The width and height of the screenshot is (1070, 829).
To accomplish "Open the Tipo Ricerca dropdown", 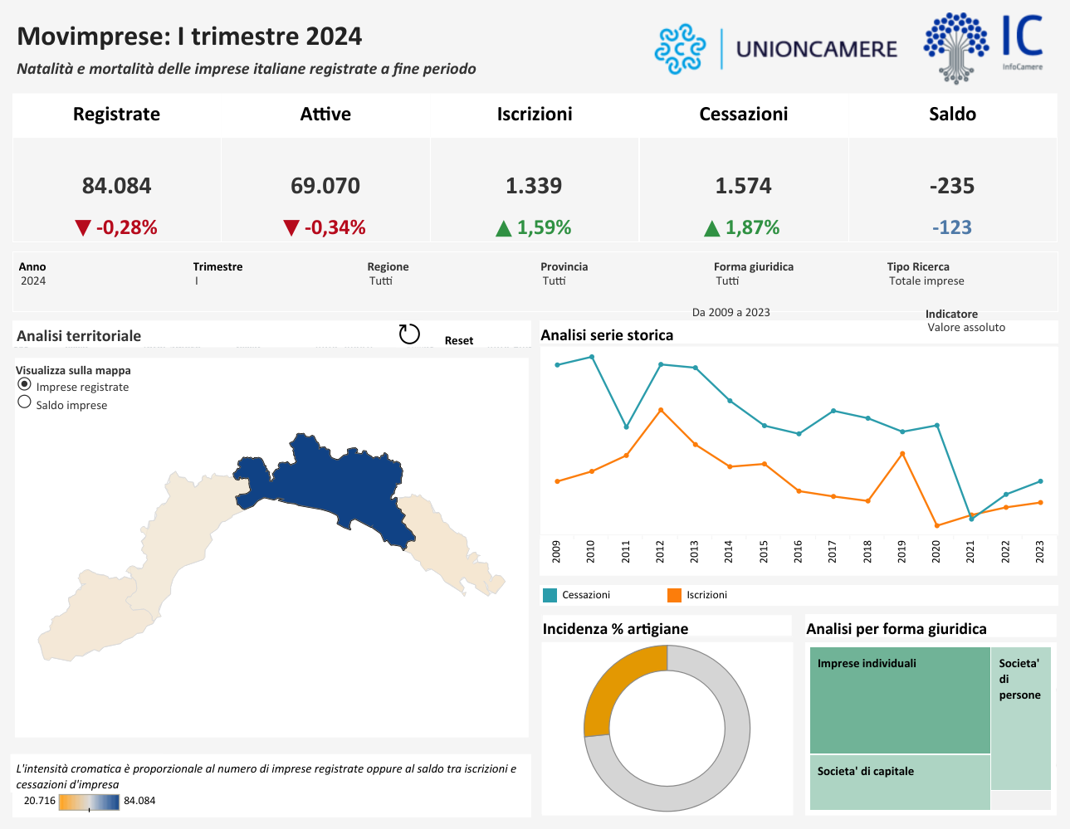I will click(x=926, y=281).
